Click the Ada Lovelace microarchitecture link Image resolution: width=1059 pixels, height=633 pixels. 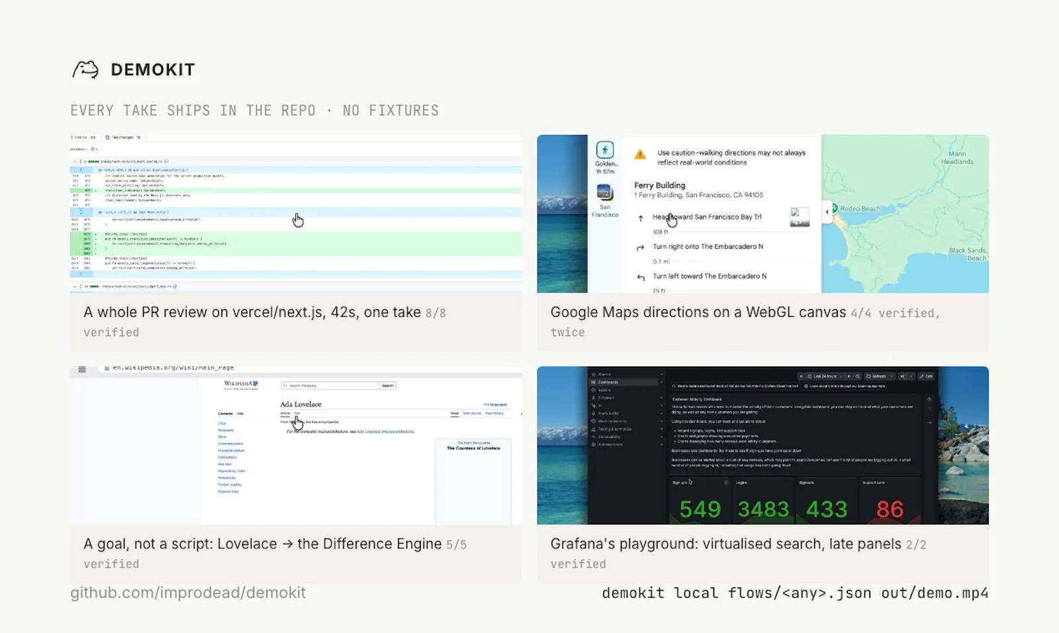[x=386, y=431]
